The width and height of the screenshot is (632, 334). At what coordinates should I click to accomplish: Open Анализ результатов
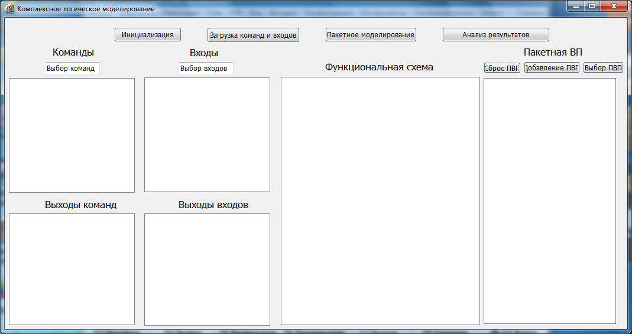coord(496,35)
